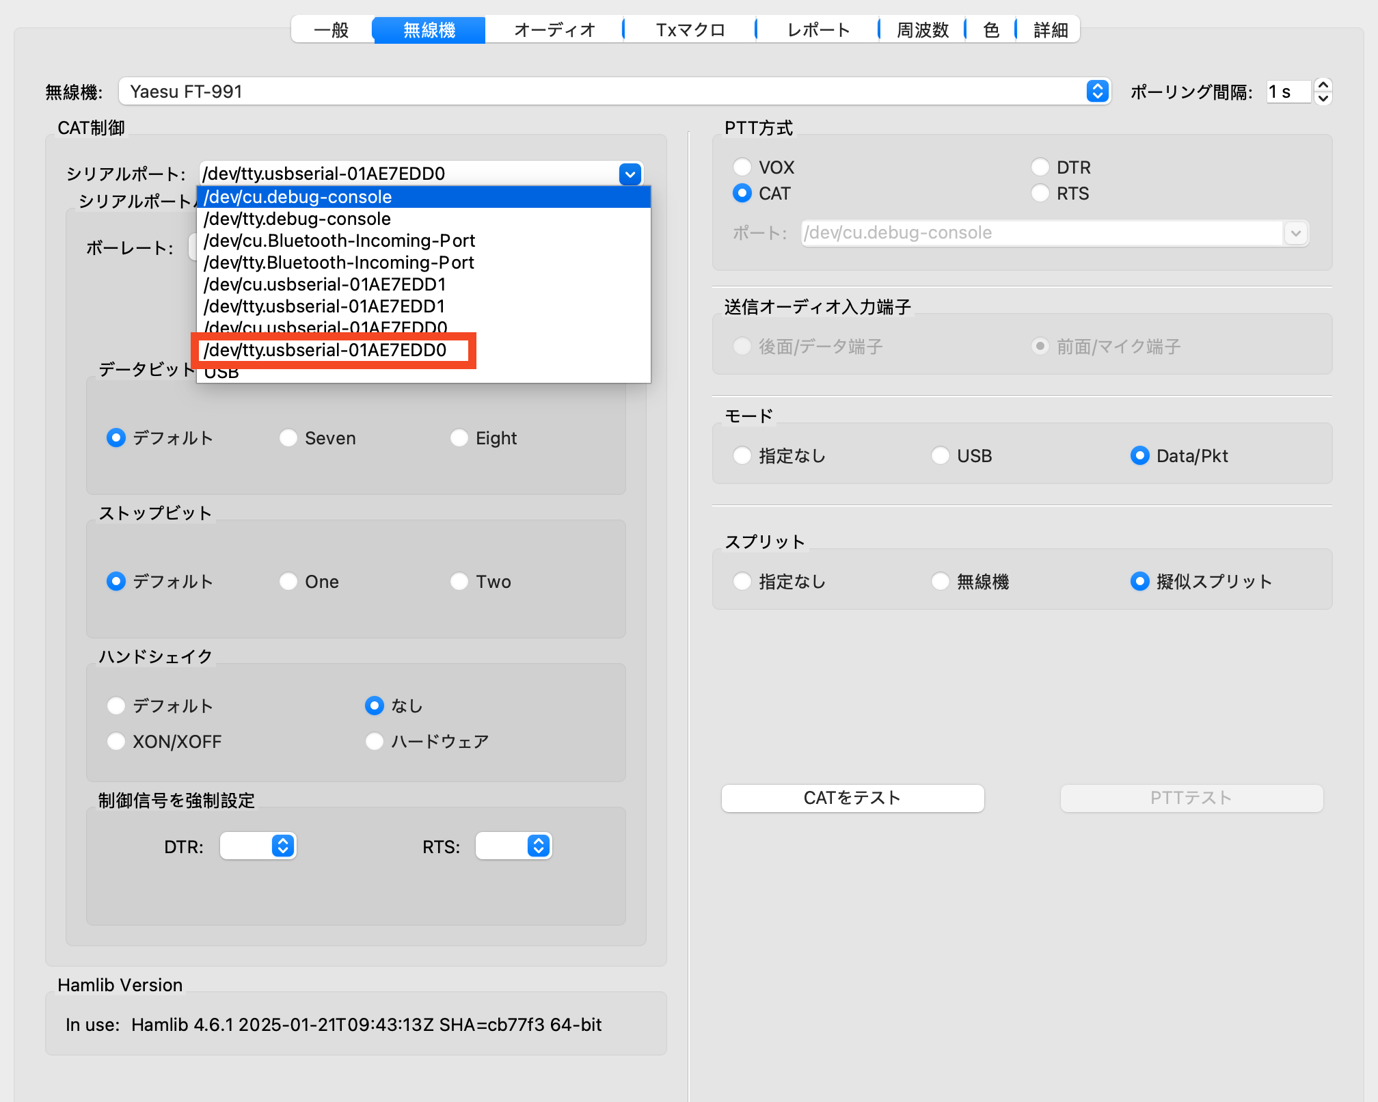
Task: Click polling interval down stepper arrow
Action: pyautogui.click(x=1323, y=98)
